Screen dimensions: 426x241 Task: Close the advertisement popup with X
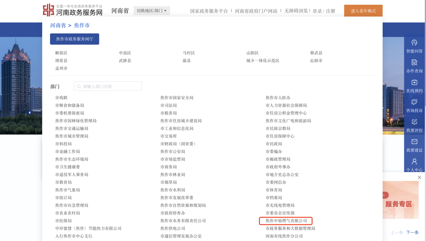419,178
